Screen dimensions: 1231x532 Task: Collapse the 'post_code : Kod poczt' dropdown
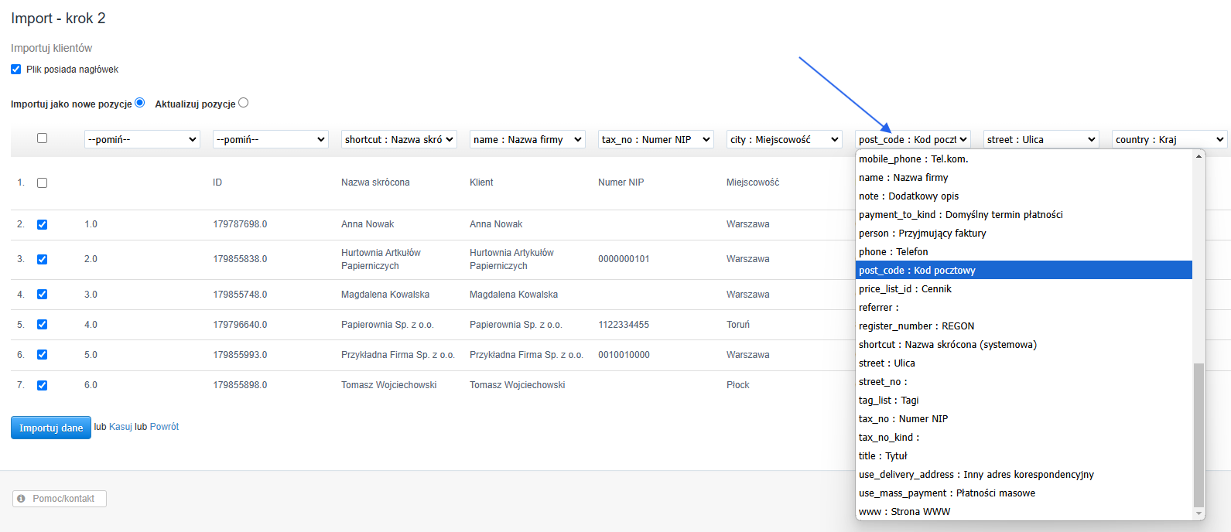pyautogui.click(x=913, y=139)
